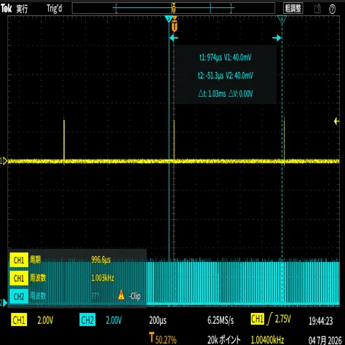This screenshot has height=345, width=345.
Task: Select the orange trigger position T marker
Action: [x=174, y=25]
